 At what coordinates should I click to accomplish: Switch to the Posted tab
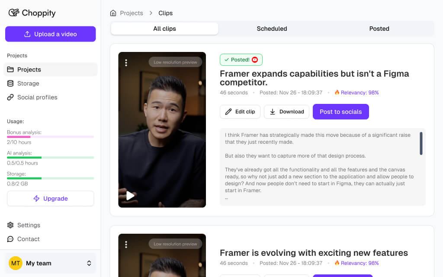pyautogui.click(x=379, y=29)
